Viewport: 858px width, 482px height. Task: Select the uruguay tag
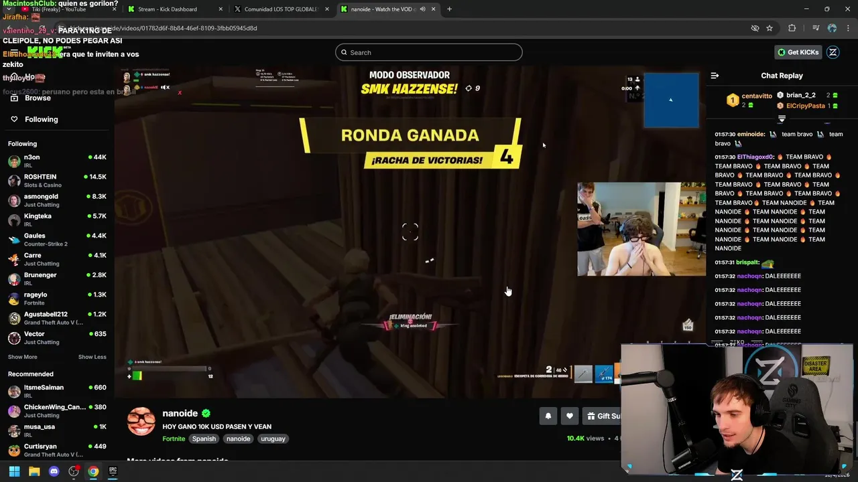(x=273, y=438)
